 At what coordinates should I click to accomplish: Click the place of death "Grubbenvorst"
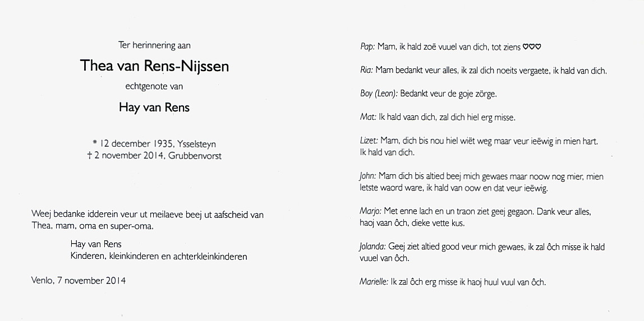195,156
